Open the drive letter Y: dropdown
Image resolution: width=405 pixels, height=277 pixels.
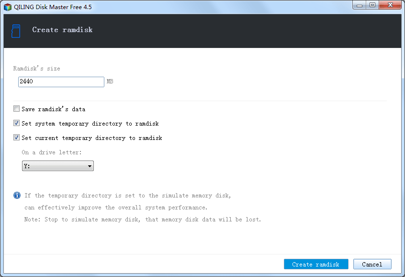tap(58, 166)
